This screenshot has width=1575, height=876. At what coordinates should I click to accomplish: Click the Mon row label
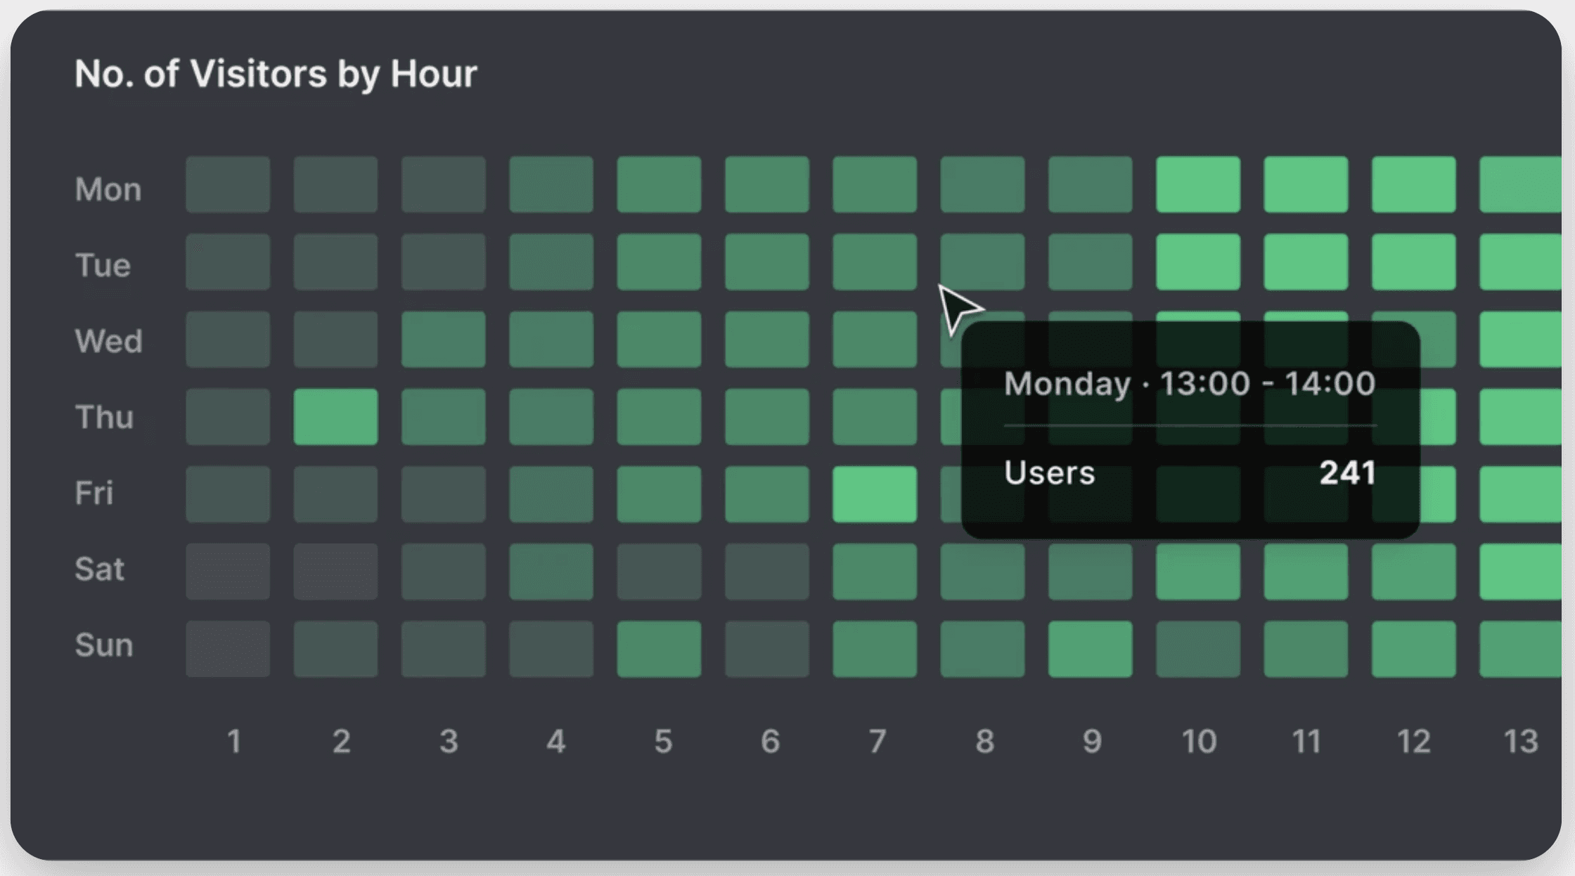(108, 189)
